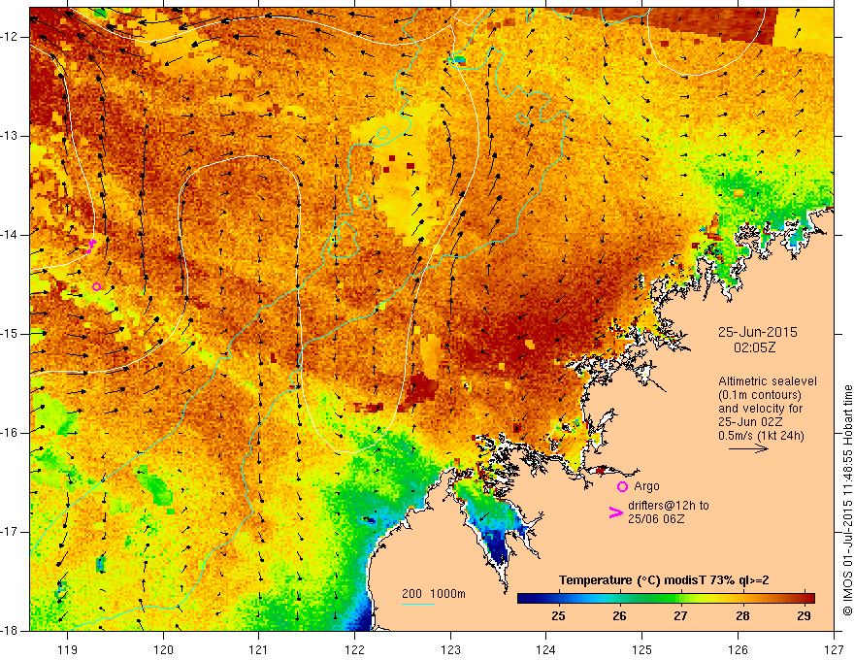
Task: Click the "Altimetric sealevel" text line
Action: click(768, 381)
